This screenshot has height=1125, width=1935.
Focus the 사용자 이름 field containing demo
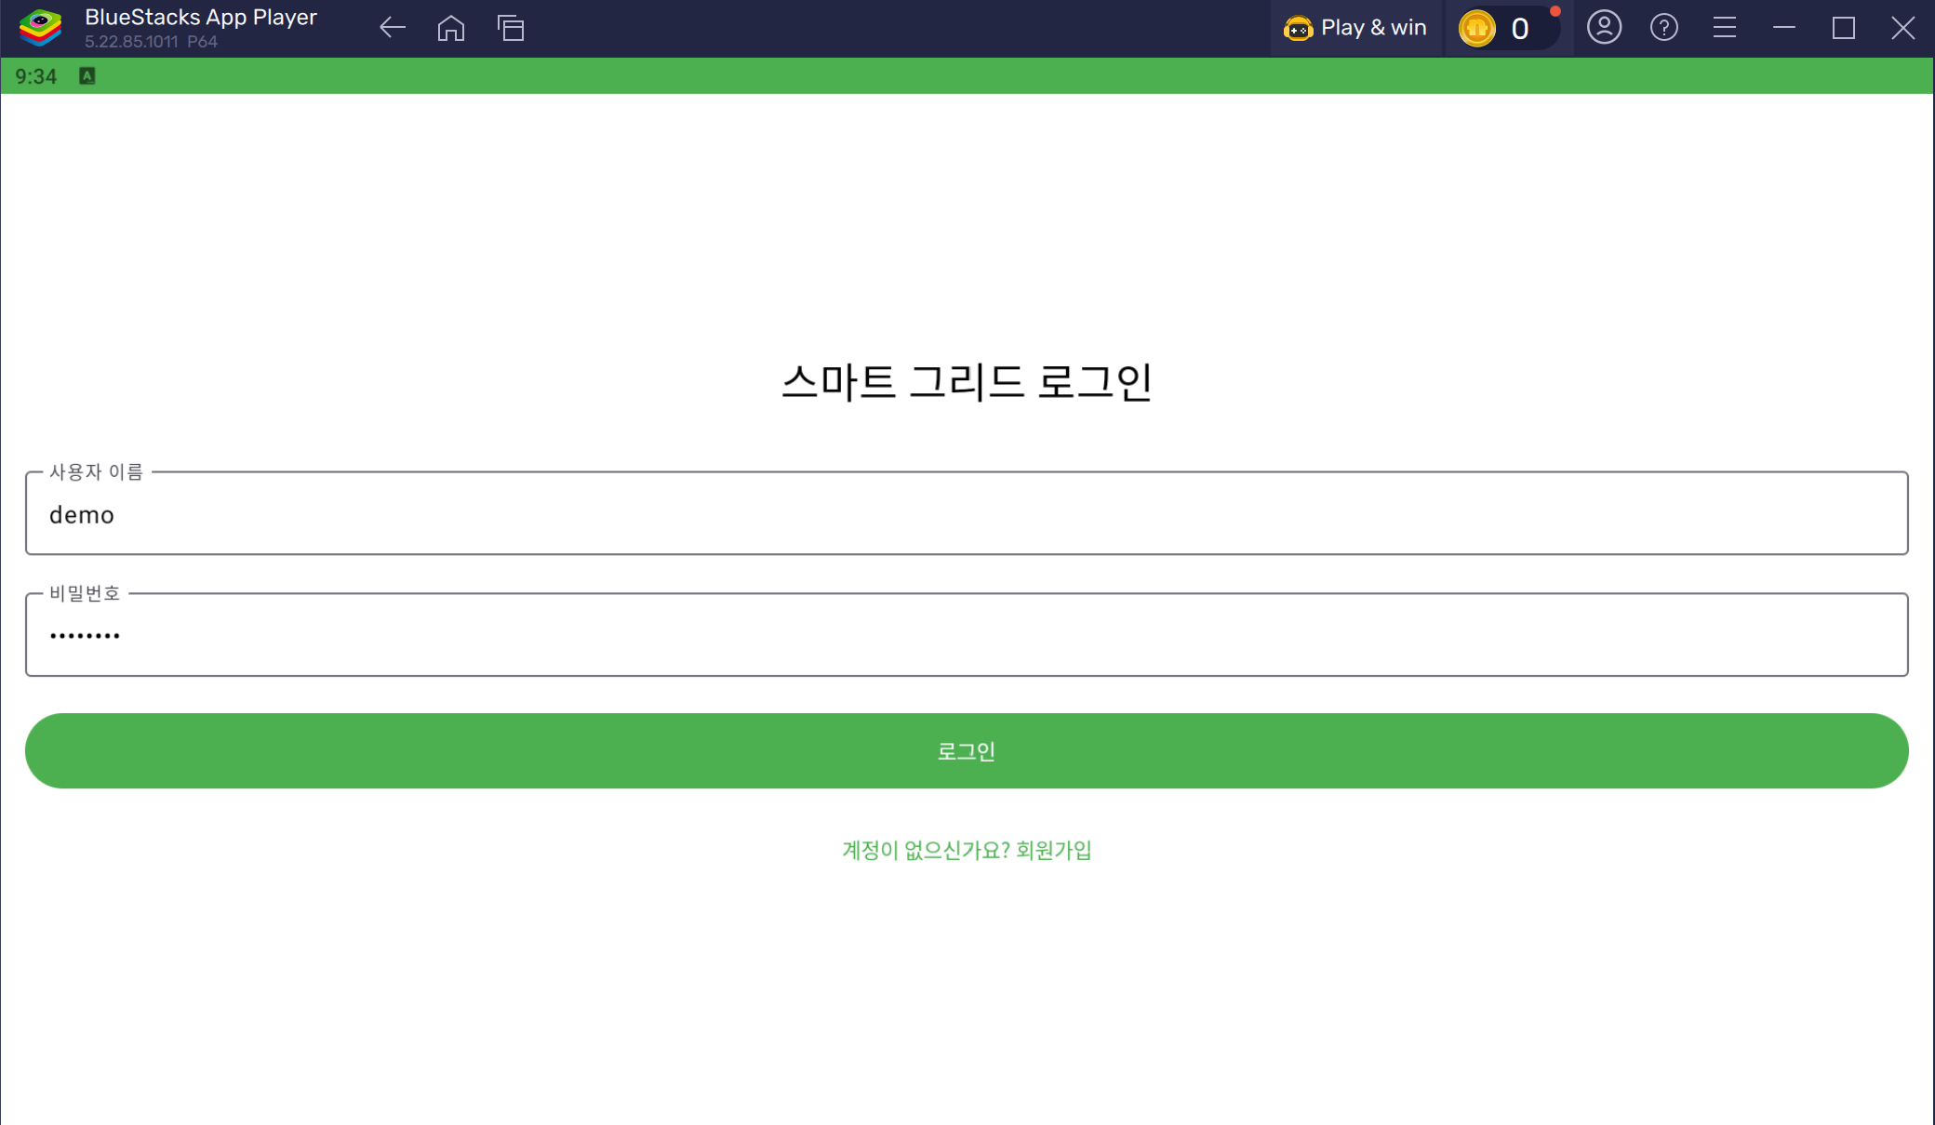(966, 514)
